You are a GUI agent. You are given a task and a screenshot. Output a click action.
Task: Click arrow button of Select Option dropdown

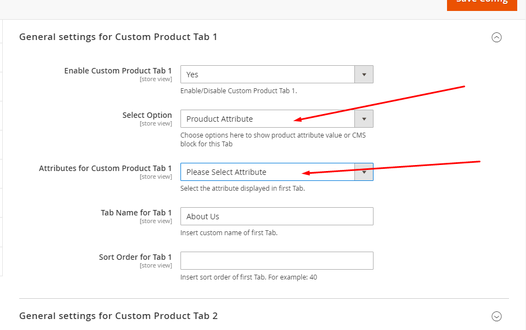point(364,119)
